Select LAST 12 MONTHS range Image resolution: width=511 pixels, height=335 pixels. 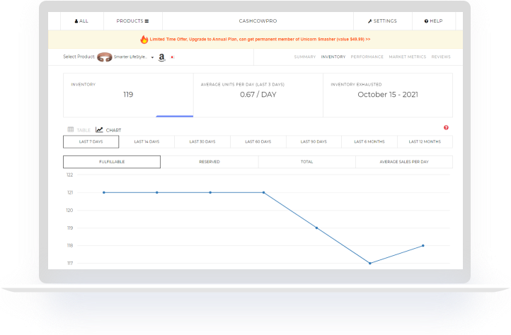point(425,141)
